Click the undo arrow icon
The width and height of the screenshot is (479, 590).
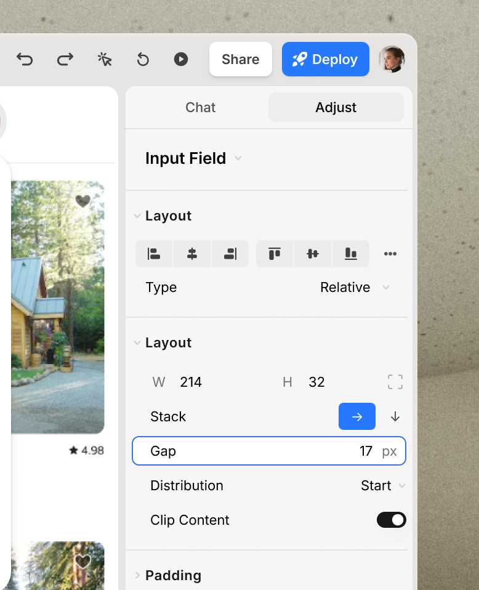25,59
